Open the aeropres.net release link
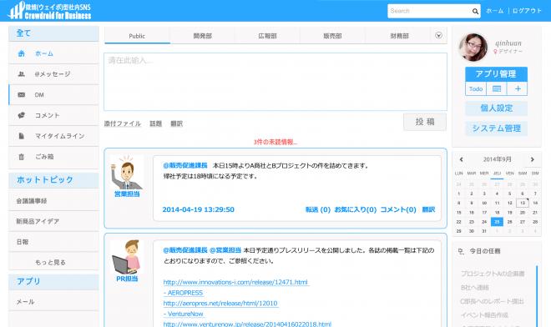Screen dimensions: 551x327 coord(220,303)
